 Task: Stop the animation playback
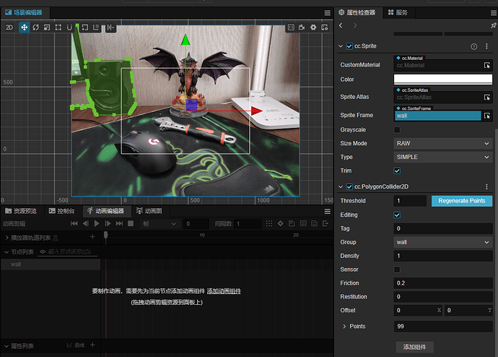point(131,223)
